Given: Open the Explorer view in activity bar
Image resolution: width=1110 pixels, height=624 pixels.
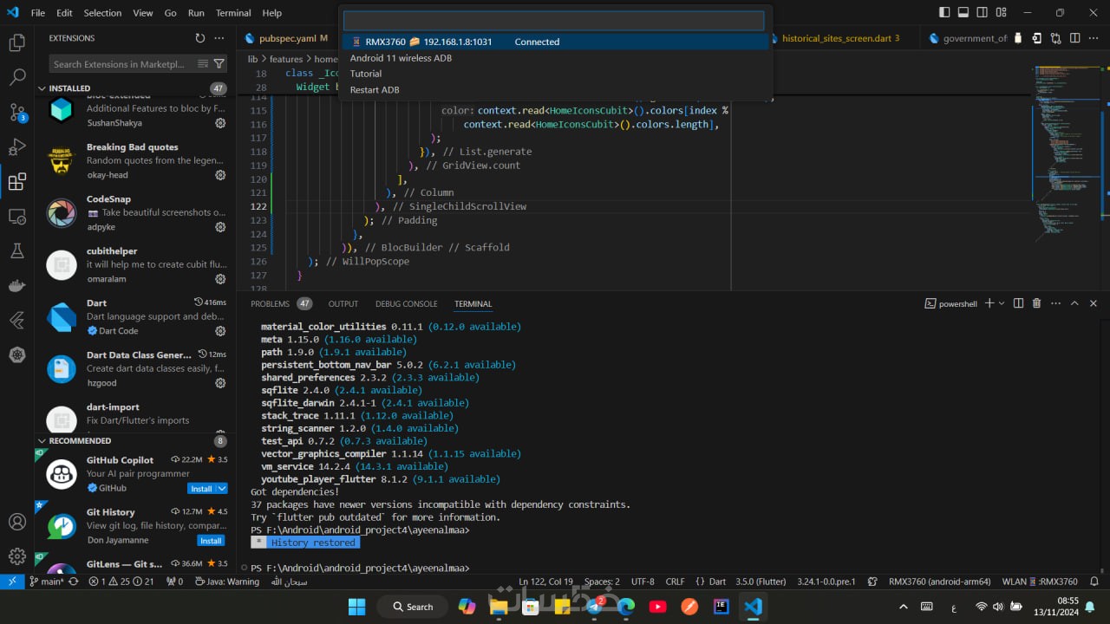Looking at the screenshot, I should pos(16,42).
